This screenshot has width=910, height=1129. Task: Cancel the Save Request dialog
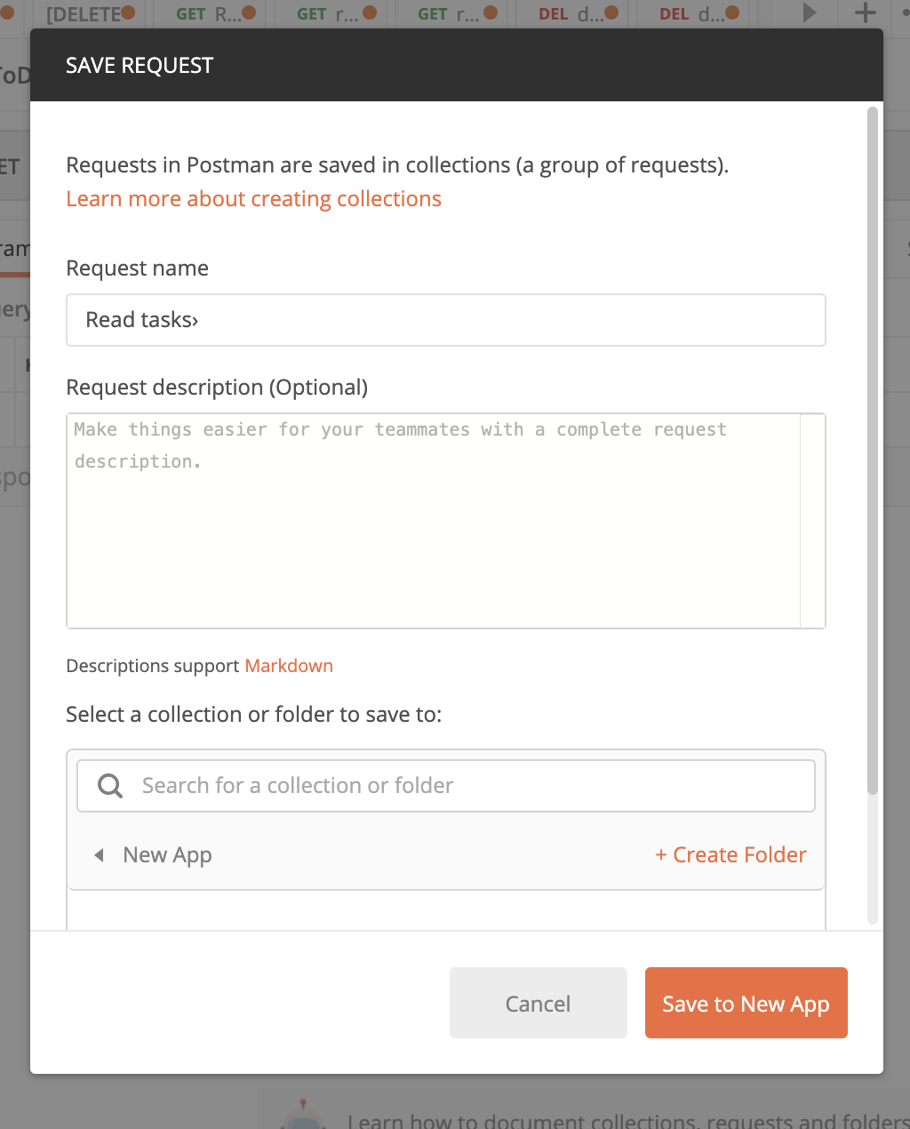[x=538, y=1003]
